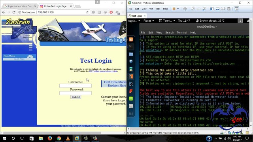Open the Opera extension icon in Chrome
Image resolution: width=253 pixels, height=142 pixels.
click(111, 12)
